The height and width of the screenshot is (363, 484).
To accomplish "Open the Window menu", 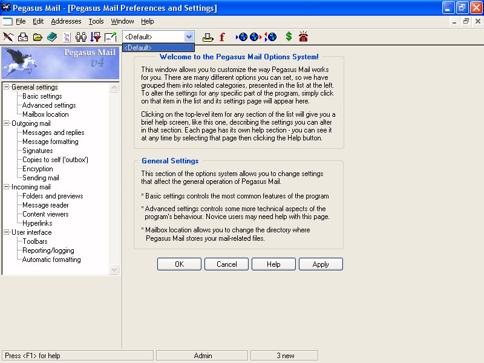I will [123, 21].
